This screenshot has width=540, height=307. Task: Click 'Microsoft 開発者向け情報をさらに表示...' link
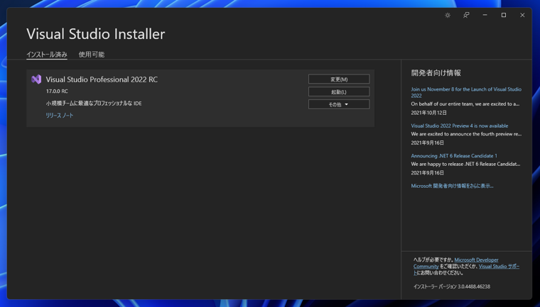452,186
